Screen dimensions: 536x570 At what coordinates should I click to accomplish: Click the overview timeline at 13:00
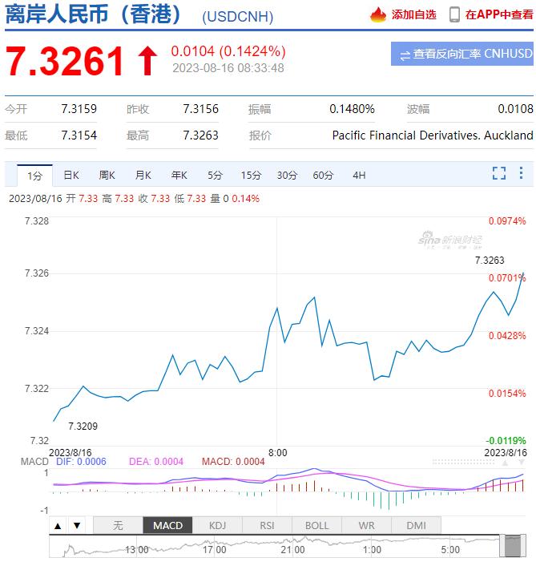point(137,550)
